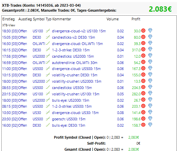This screenshot has height=151, width=177.
Task: Open candlesticks-v2: DE30: 15m comment link
Action: (74, 37)
